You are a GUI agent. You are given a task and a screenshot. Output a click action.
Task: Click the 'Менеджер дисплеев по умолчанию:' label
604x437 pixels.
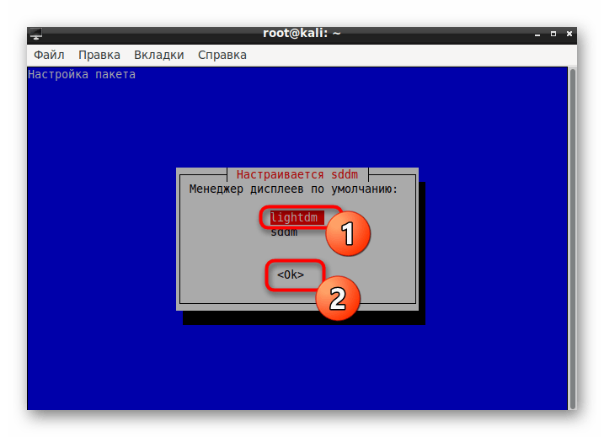(x=293, y=189)
